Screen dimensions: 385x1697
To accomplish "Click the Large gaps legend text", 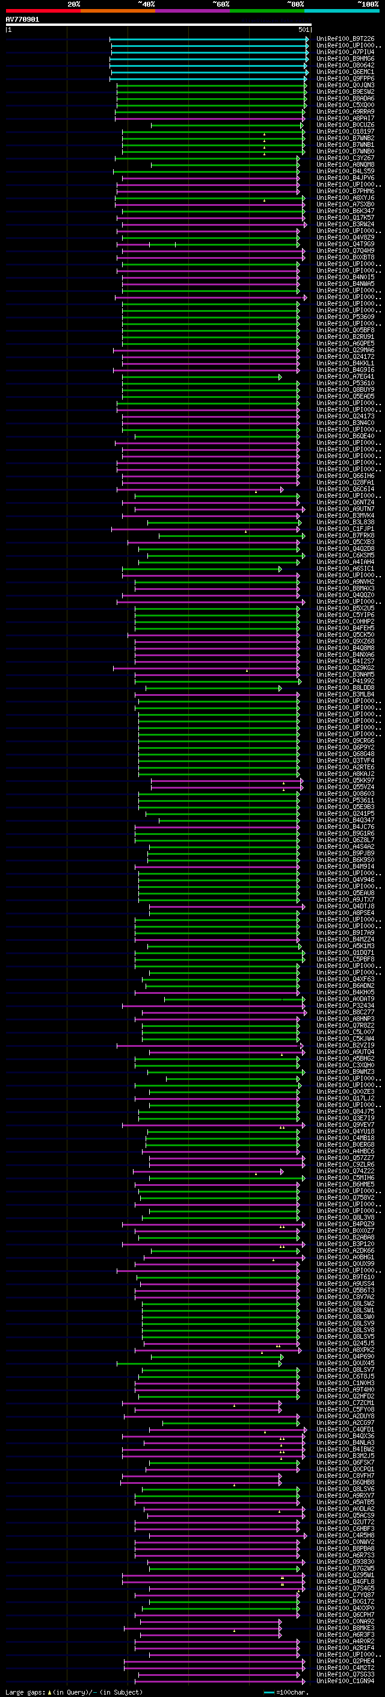I will click(x=75, y=1692).
